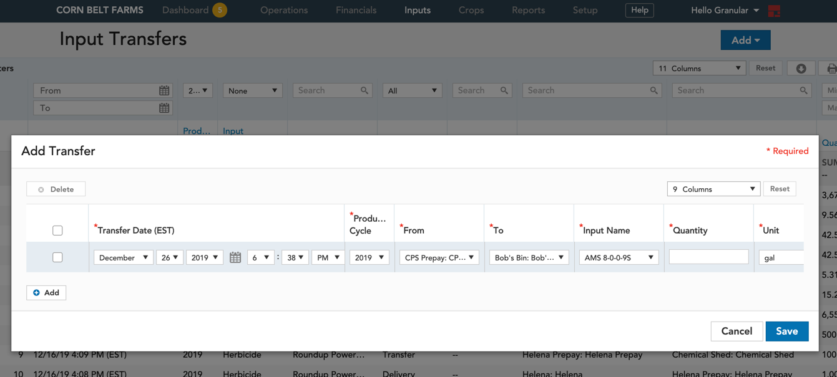837x377 pixels.
Task: Click the Add row button with plus icon
Action: point(46,292)
